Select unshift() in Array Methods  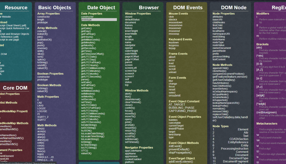(x=42, y=65)
